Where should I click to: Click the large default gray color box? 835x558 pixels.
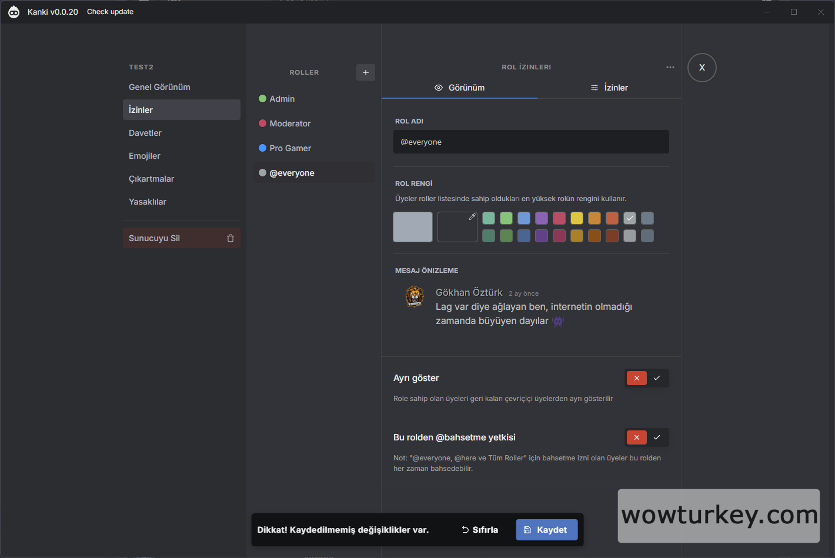click(413, 227)
